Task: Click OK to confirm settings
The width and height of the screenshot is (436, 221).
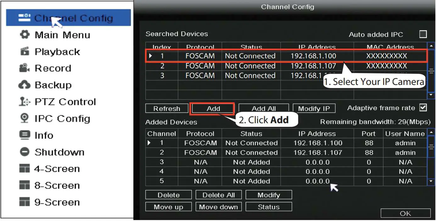Action: point(405,213)
